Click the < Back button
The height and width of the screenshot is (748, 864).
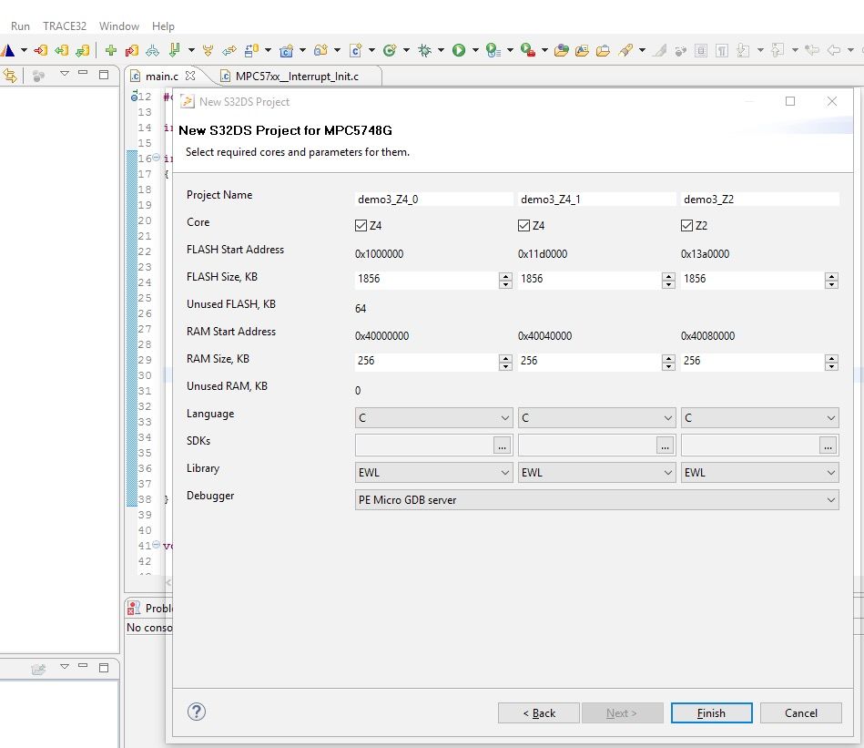[x=539, y=712]
